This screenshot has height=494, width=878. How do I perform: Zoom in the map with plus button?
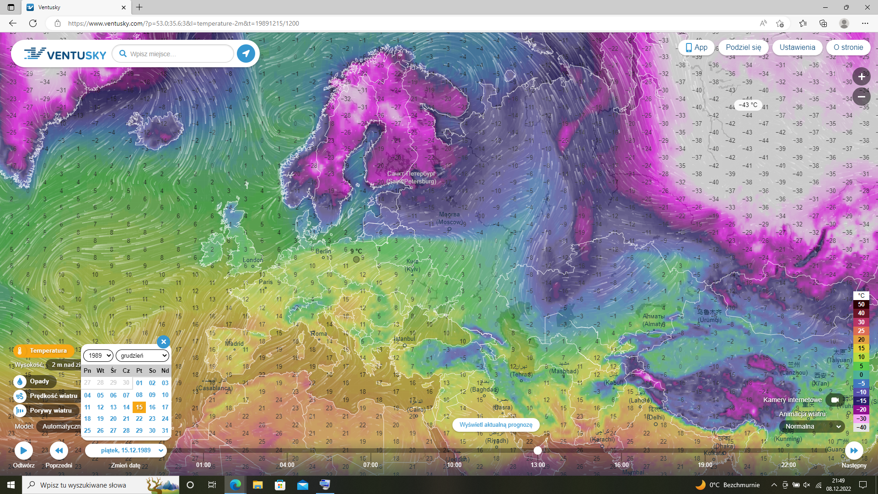[x=861, y=76]
